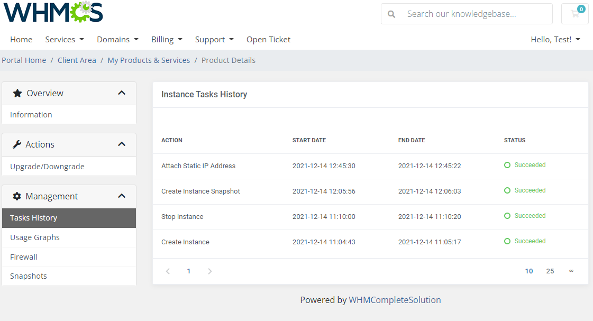The width and height of the screenshot is (593, 321).
Task: Click Client Area breadcrumb link
Action: click(x=77, y=60)
